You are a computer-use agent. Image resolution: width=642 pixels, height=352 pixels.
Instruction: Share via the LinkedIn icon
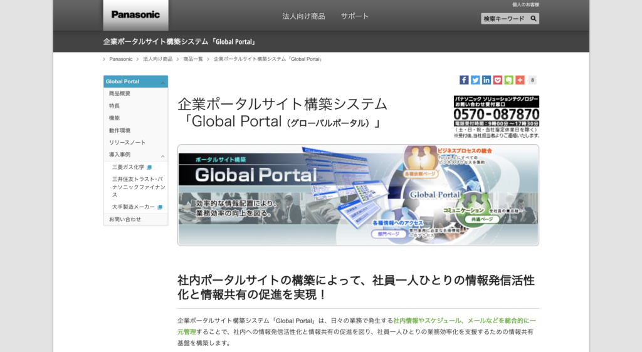[x=487, y=80]
